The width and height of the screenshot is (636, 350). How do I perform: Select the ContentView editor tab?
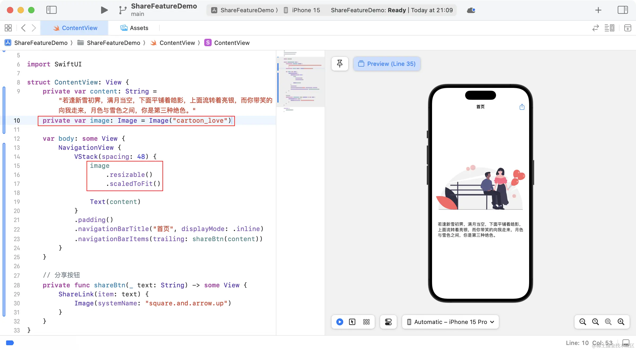(x=75, y=28)
